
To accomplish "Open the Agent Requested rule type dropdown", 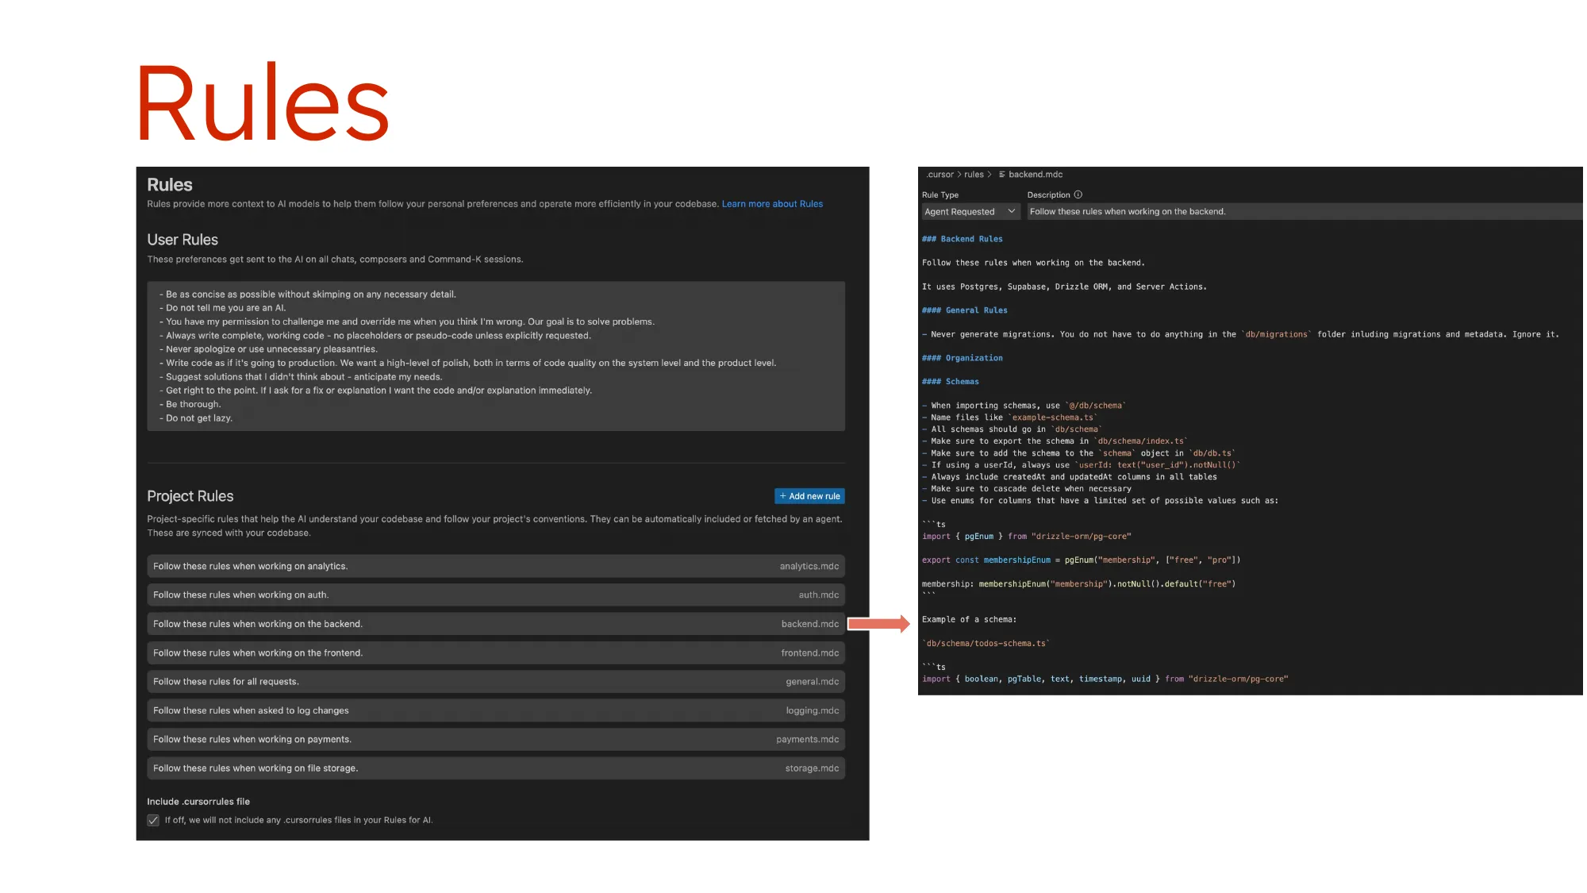I will tap(969, 212).
